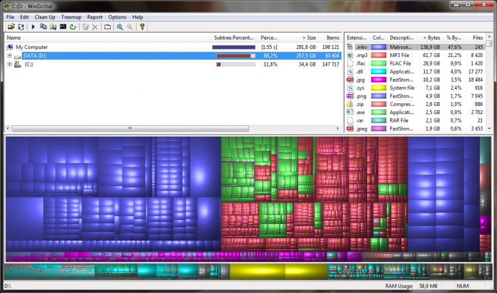Click the horizontal scrollbar thumb under tree
Viewport: 497px width, 293px height.
(x=131, y=129)
